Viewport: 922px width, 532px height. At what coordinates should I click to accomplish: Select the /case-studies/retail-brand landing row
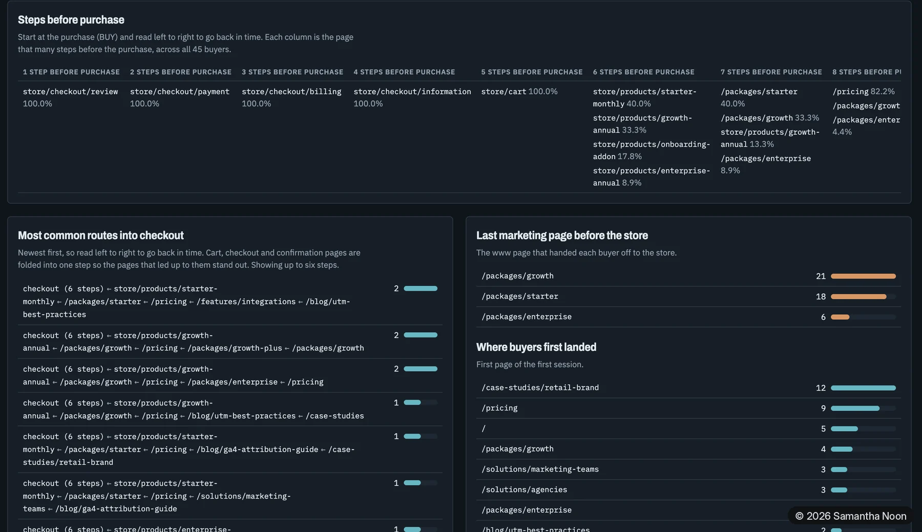click(x=688, y=388)
